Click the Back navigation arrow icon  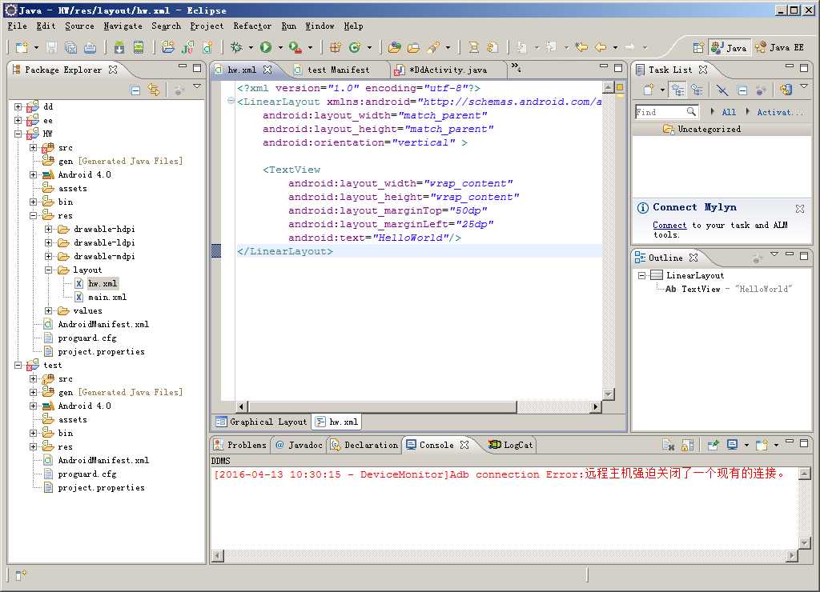601,47
